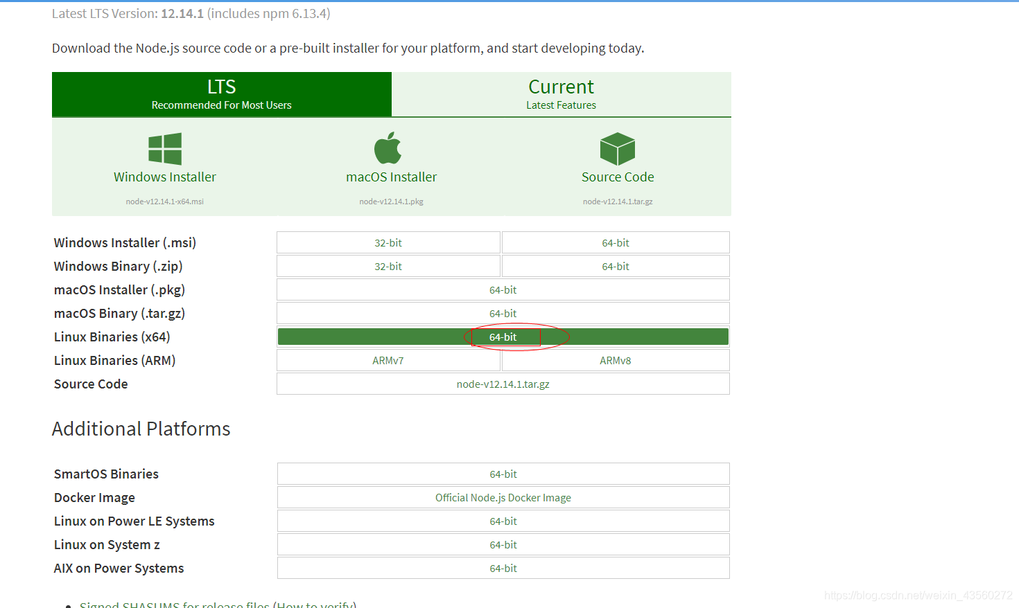Click the SmartOS Binaries label
The width and height of the screenshot is (1019, 608).
pyautogui.click(x=106, y=474)
